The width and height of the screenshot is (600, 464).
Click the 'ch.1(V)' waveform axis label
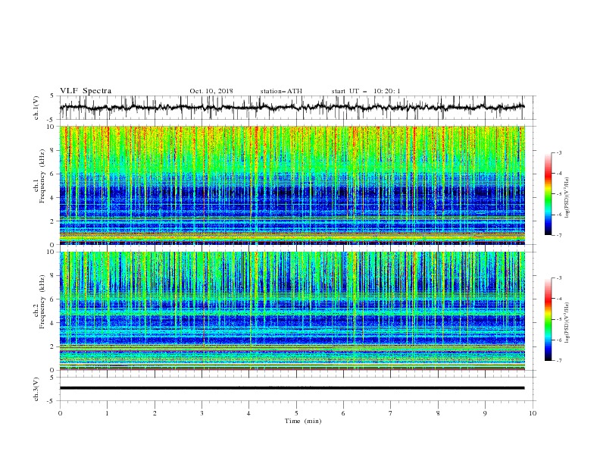pyautogui.click(x=36, y=108)
